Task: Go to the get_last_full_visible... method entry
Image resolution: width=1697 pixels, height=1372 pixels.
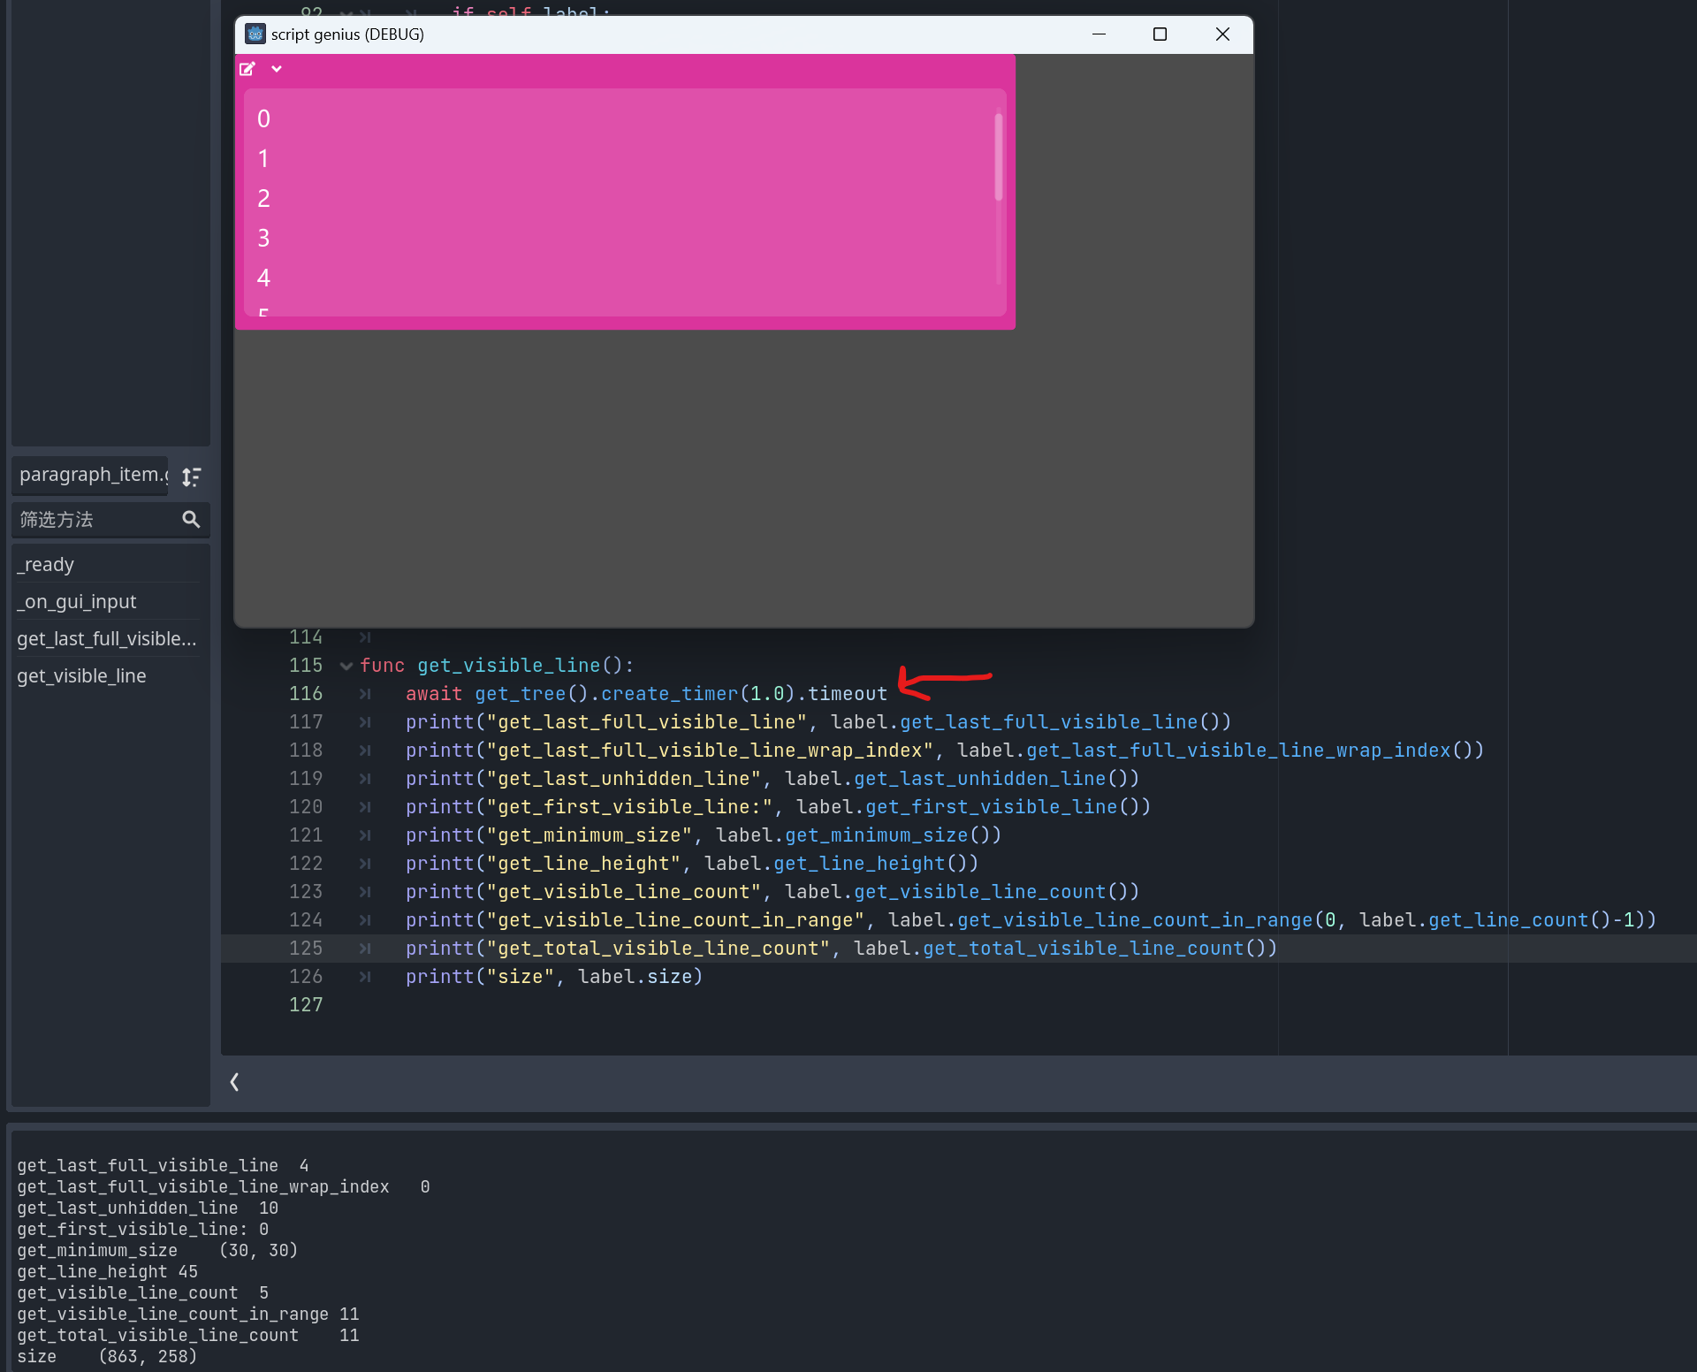Action: 106,639
